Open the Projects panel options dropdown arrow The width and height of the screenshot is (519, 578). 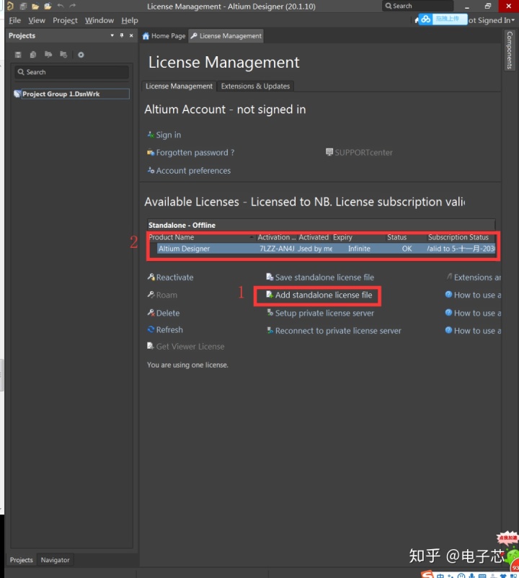(112, 35)
